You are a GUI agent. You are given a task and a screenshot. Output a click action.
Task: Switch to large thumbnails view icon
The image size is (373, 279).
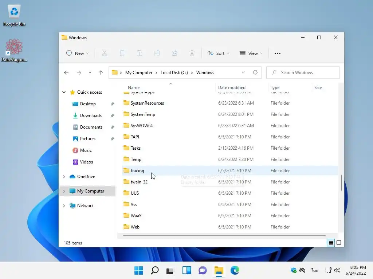click(x=339, y=243)
